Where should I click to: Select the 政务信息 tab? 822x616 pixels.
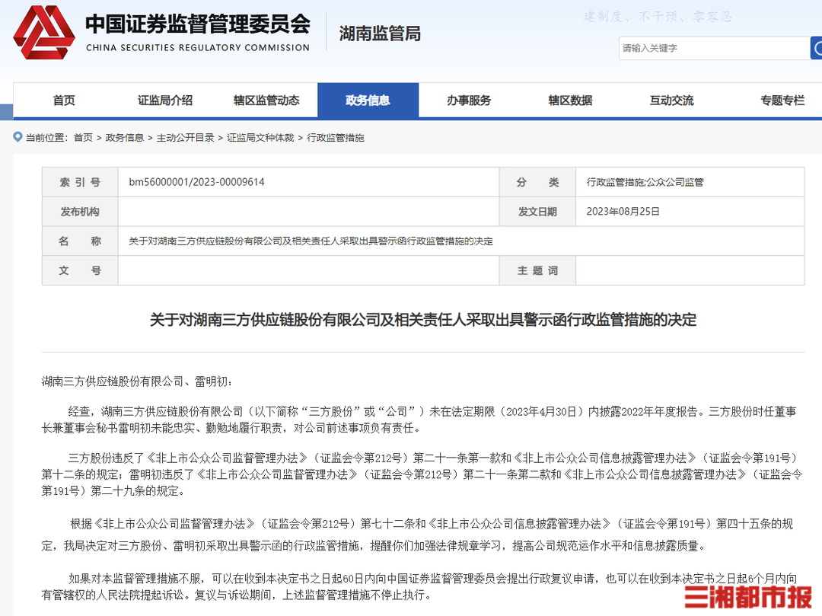pos(368,101)
